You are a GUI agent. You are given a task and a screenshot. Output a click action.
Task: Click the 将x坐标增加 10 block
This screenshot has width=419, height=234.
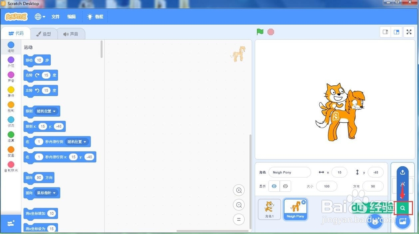click(x=41, y=213)
